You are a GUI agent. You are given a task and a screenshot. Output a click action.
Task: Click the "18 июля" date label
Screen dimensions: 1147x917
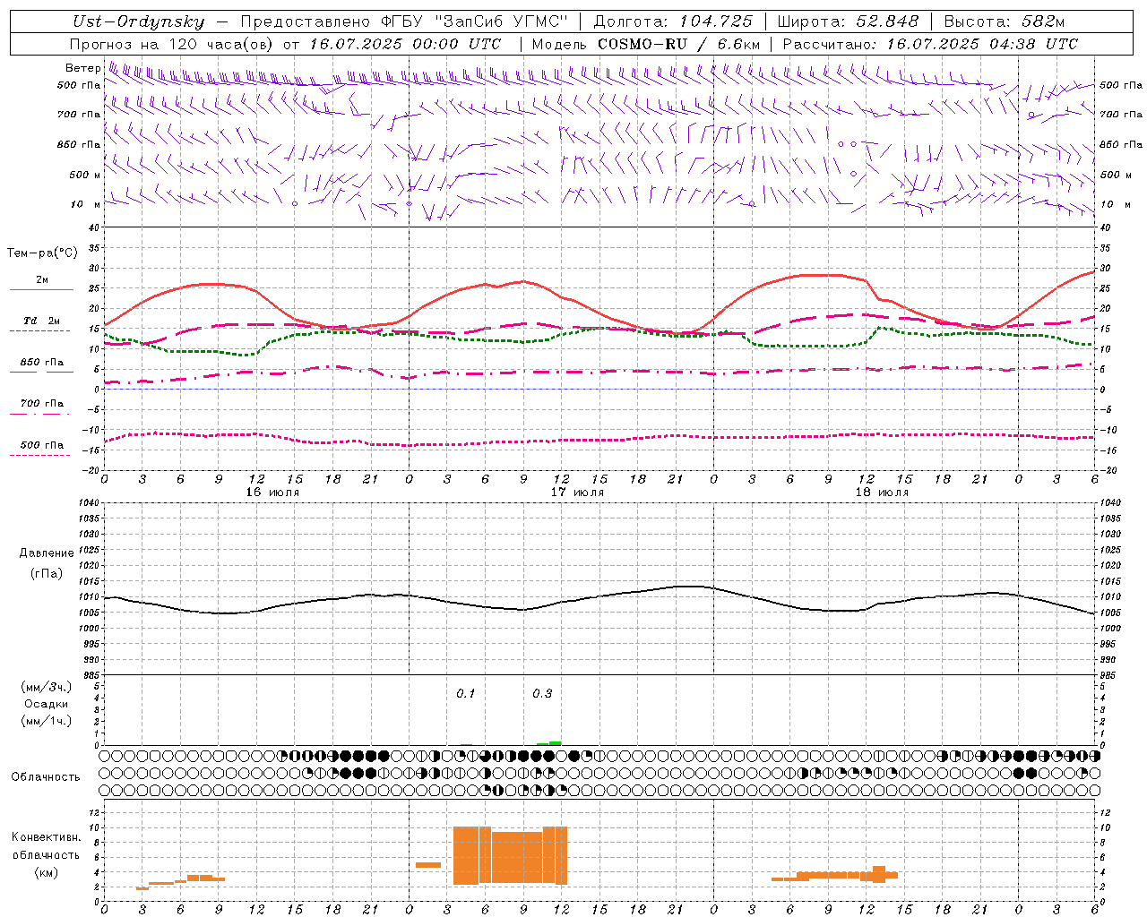[x=882, y=493]
